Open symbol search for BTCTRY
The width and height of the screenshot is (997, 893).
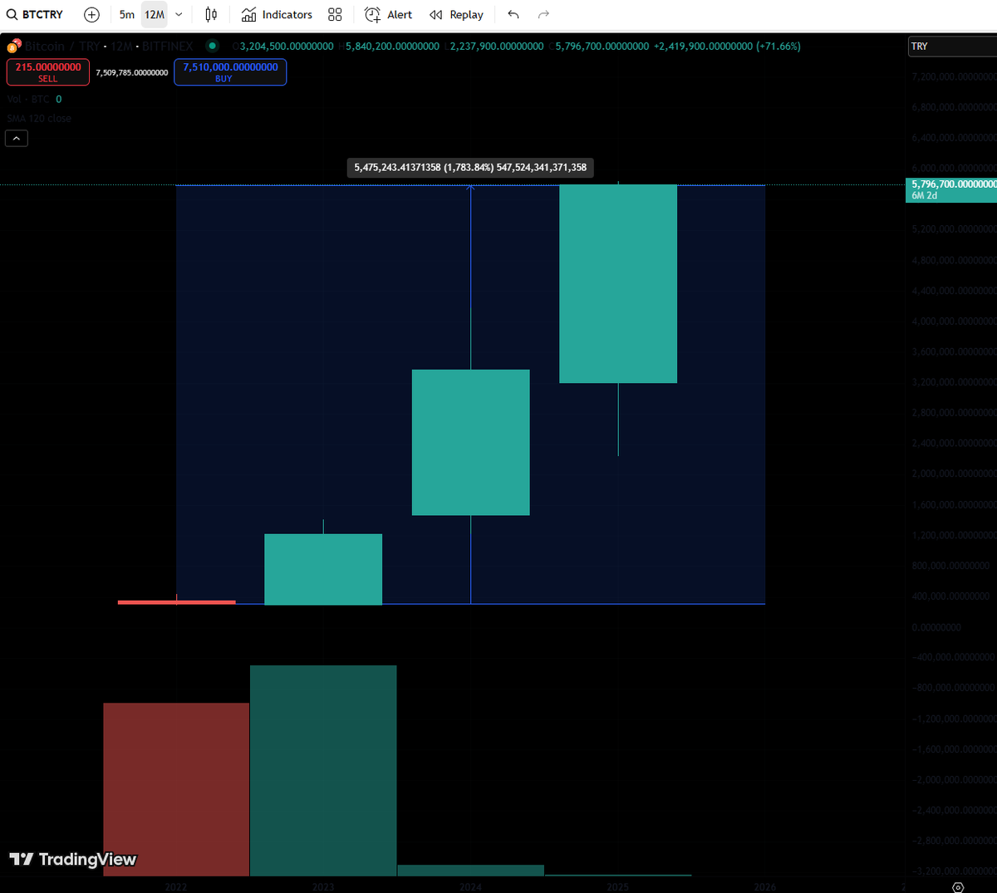pyautogui.click(x=35, y=15)
